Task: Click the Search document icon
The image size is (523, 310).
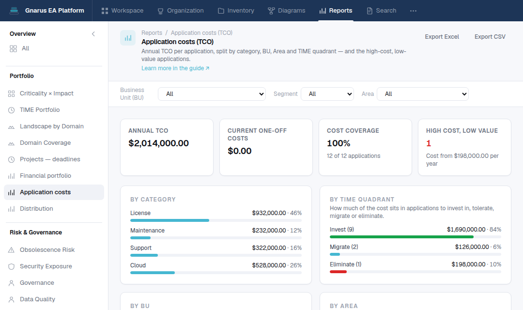Action: pyautogui.click(x=369, y=11)
